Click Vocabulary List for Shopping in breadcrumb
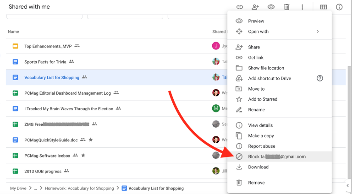Image resolution: width=352 pixels, height=194 pixels. tap(156, 188)
